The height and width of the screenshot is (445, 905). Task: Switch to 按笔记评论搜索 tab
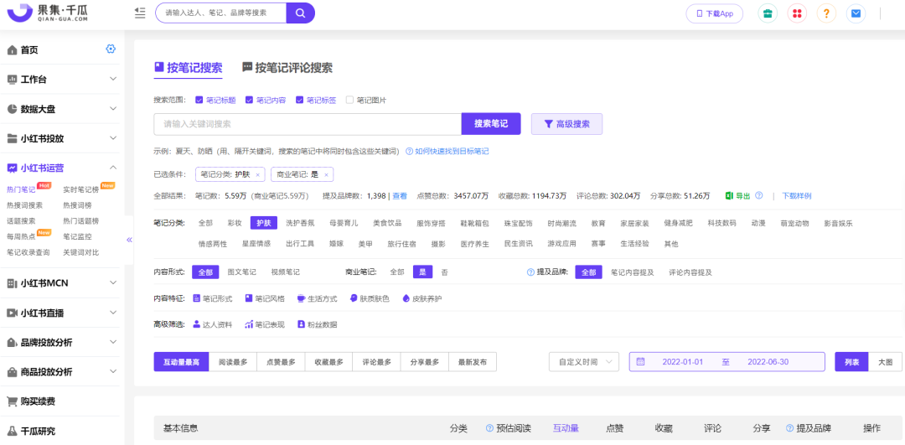tap(287, 68)
